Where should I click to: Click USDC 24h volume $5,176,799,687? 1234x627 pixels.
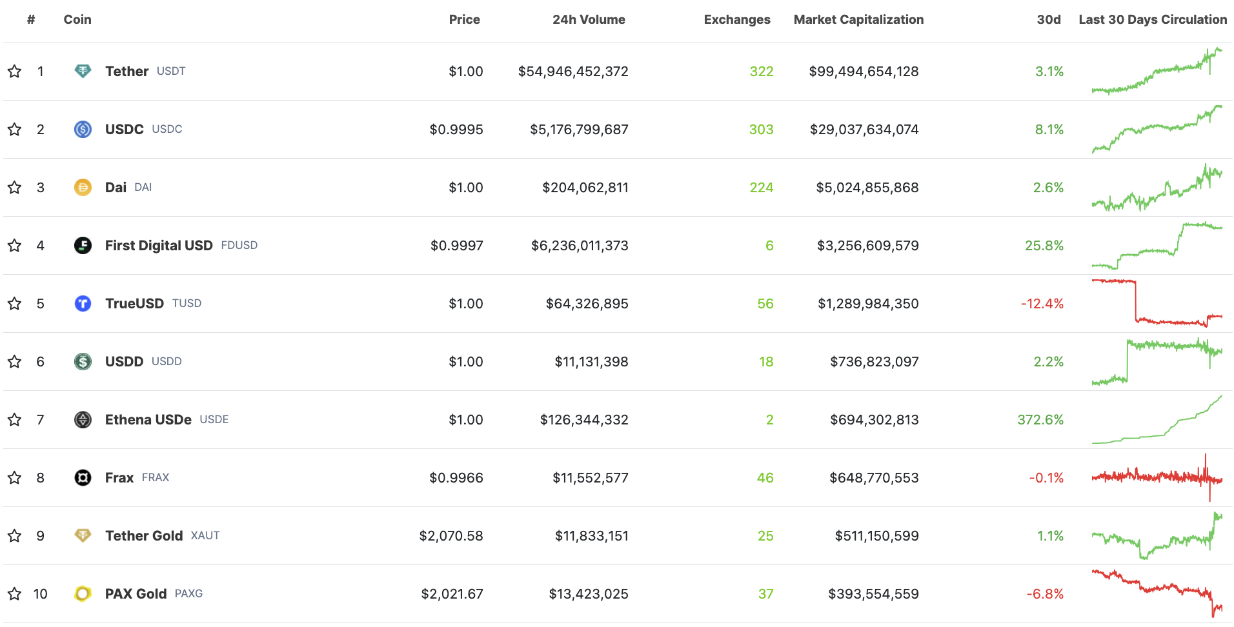[x=580, y=129]
